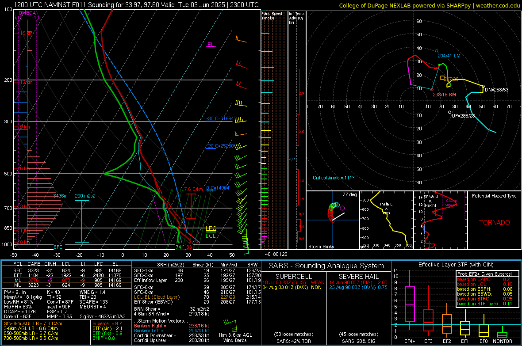Click the 'Theta-E v. Pres' plot label
The width and height of the screenshot is (522, 346).
[x=386, y=208]
